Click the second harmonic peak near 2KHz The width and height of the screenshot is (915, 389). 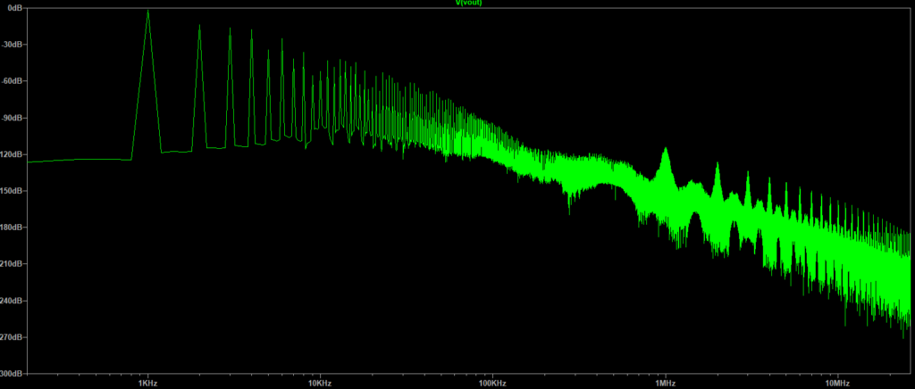[199, 27]
